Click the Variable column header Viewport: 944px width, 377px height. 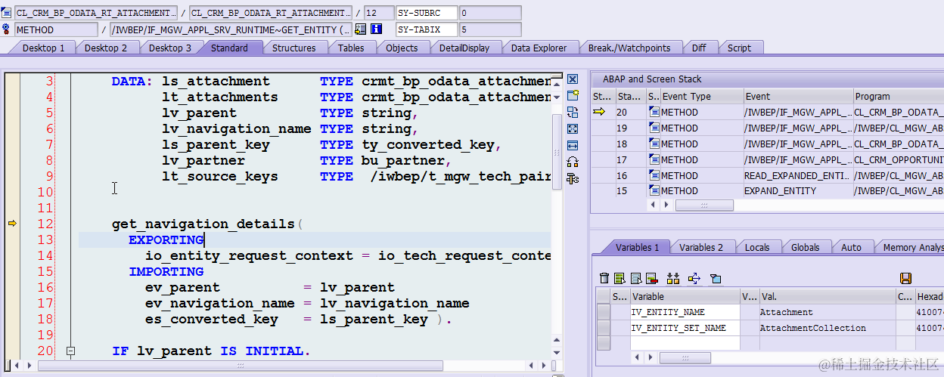(x=685, y=297)
